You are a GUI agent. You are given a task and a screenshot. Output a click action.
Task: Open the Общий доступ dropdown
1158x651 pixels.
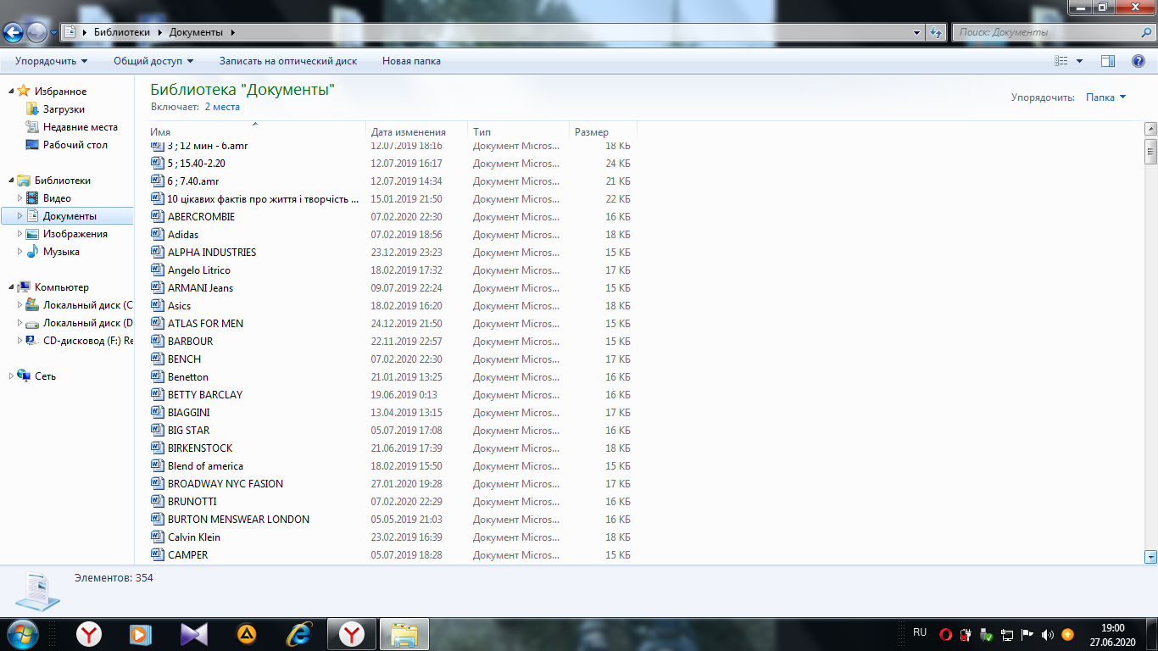(153, 61)
